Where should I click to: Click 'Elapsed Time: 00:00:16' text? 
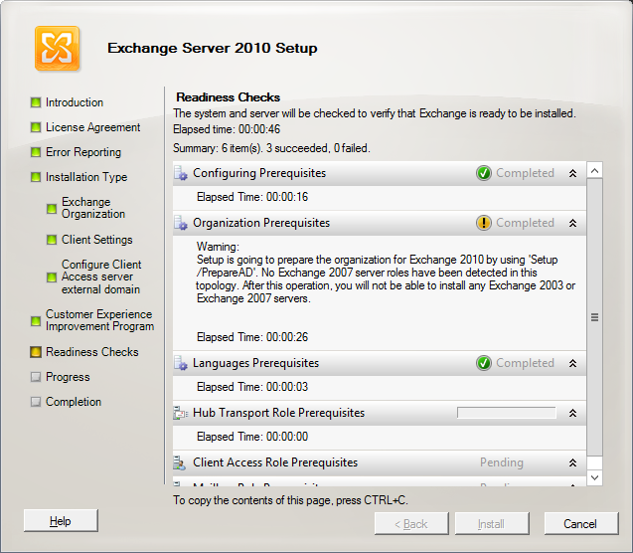pos(252,197)
